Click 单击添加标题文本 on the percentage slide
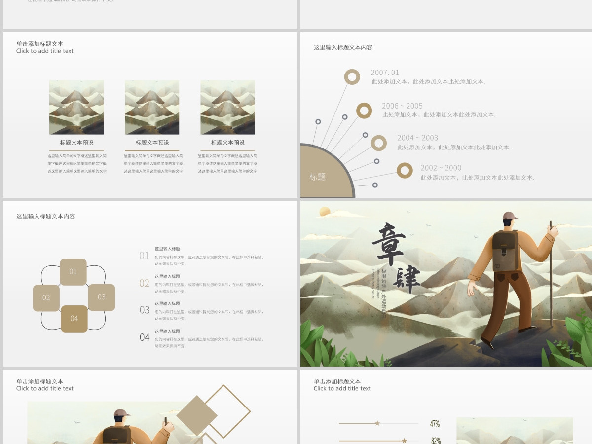592x444 pixels. click(337, 381)
